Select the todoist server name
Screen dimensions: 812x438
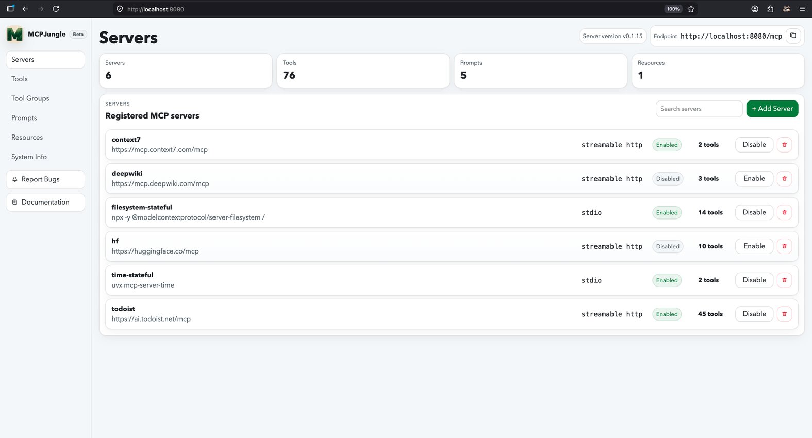(x=123, y=309)
